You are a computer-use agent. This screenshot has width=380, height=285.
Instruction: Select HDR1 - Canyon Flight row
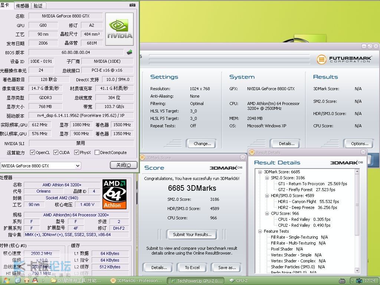point(308,202)
